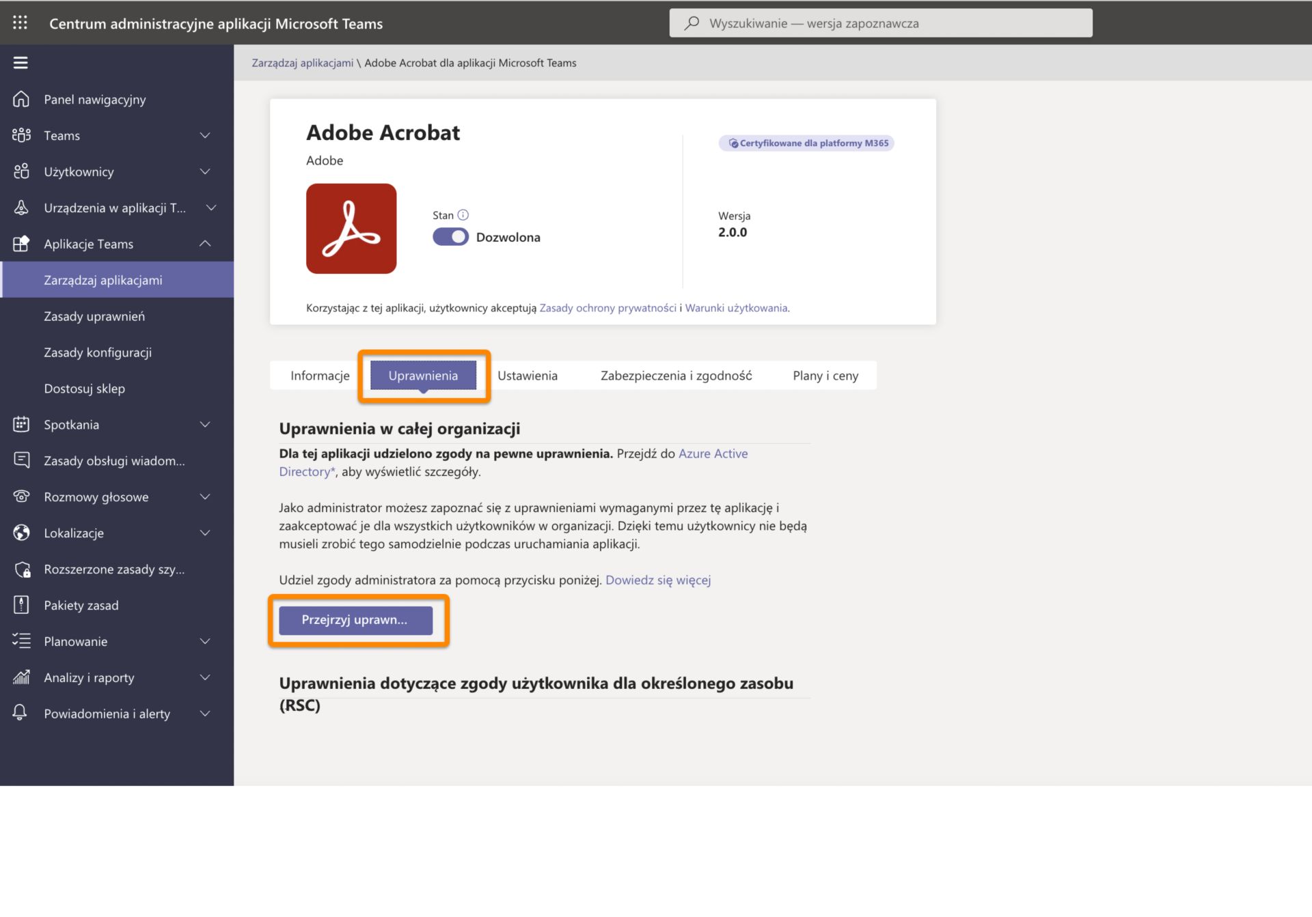This screenshot has height=917, width=1312.
Task: Toggle the Dozwolona status switch
Action: [450, 236]
